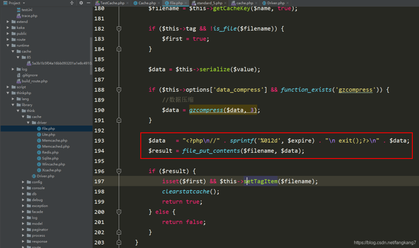
Task: Collapse the code block using line 188 fold arrow
Action: pyautogui.click(x=119, y=90)
